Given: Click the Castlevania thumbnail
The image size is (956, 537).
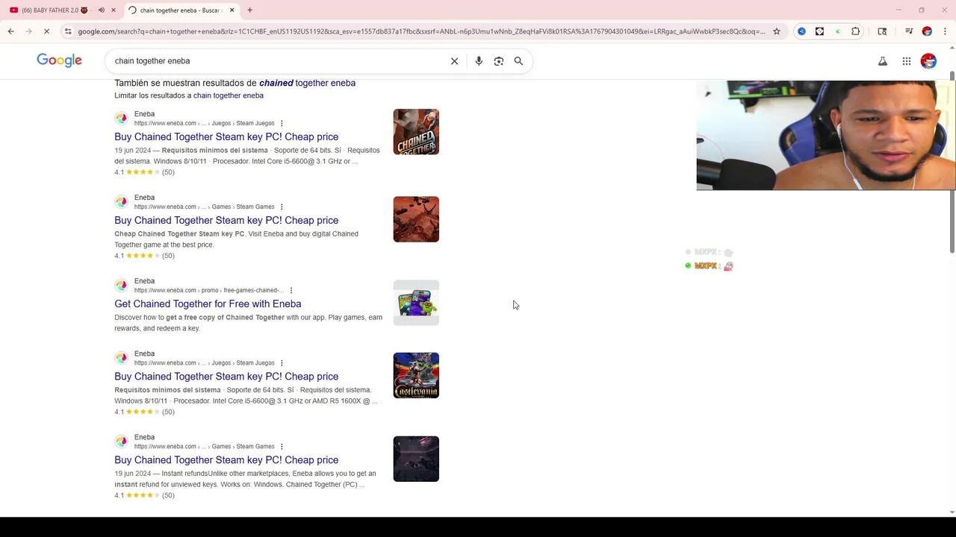Looking at the screenshot, I should pos(416,375).
